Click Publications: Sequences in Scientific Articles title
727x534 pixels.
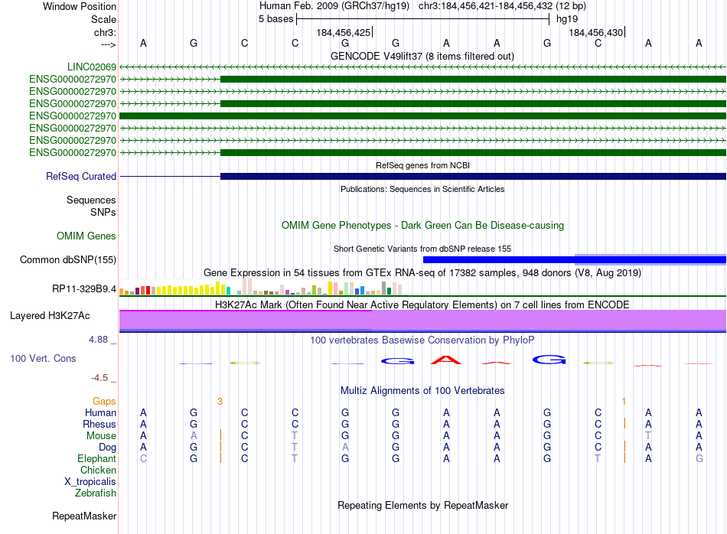[422, 189]
